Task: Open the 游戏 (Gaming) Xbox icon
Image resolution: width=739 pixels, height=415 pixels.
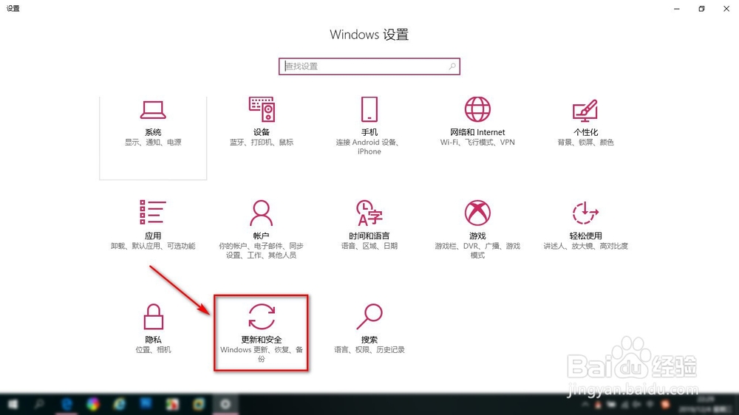Action: coord(477,213)
